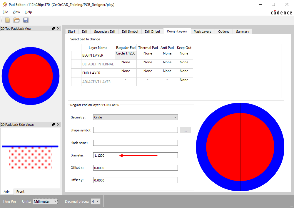The width and height of the screenshot is (294, 208).
Task: Minimize the Pad Editor window
Action: coord(260,4)
